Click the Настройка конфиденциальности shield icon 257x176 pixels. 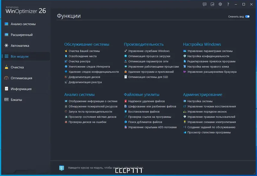tap(185, 56)
